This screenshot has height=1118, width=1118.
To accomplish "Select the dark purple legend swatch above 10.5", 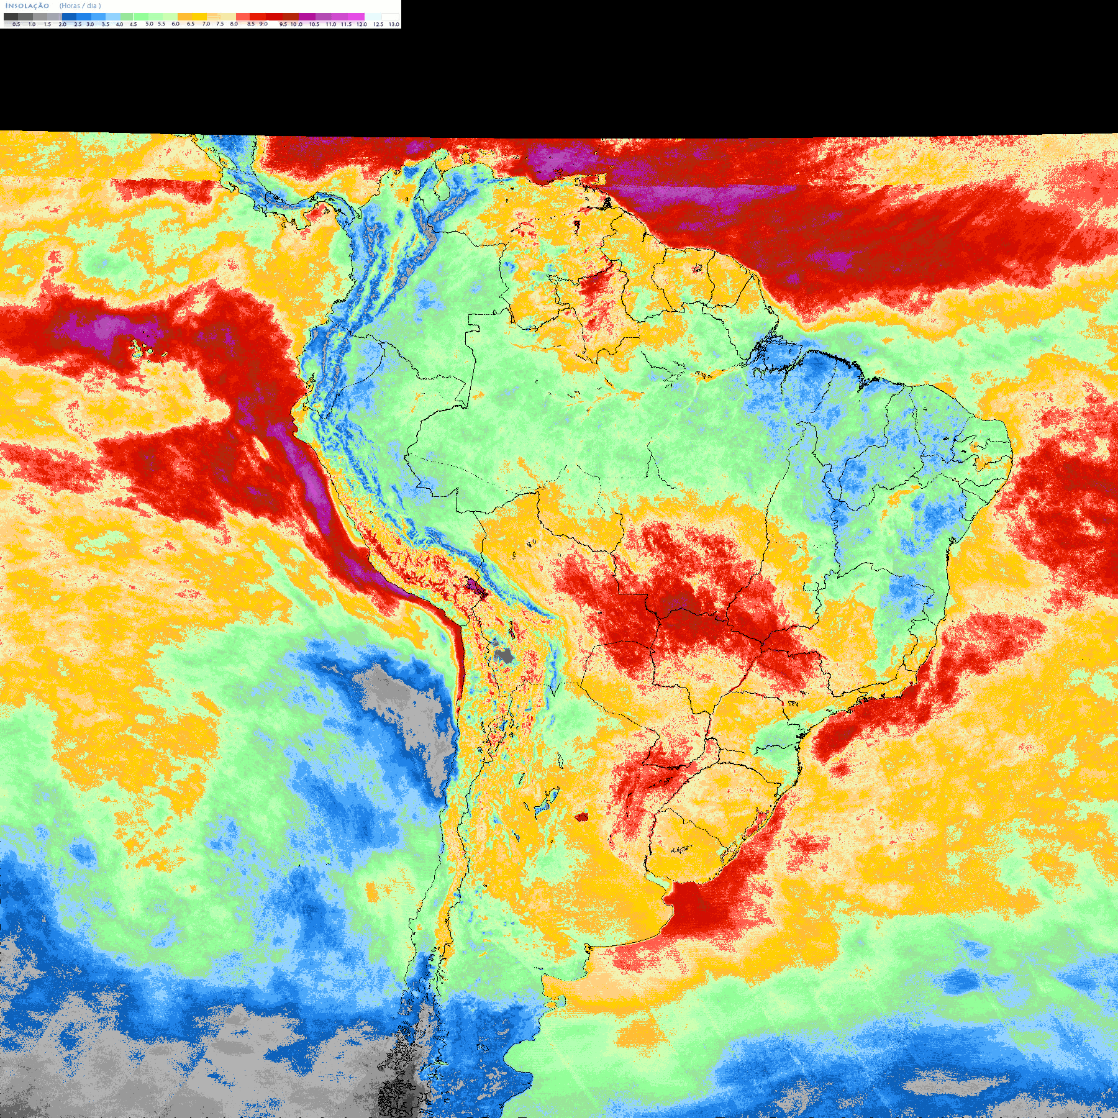I will pyautogui.click(x=307, y=17).
